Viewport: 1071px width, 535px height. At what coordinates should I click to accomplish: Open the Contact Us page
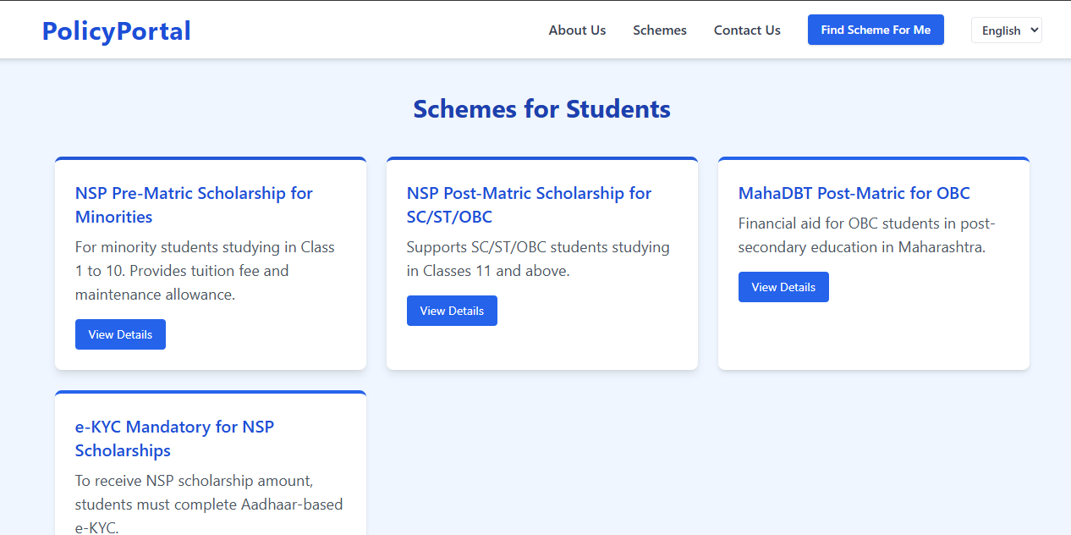click(747, 30)
